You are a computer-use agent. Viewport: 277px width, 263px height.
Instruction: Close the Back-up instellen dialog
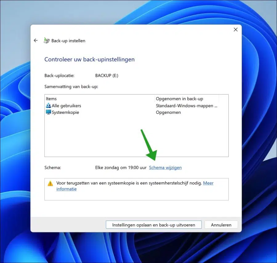[x=236, y=30]
